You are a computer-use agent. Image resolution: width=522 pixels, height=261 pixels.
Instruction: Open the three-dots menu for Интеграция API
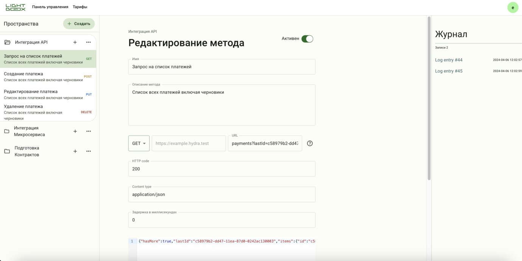[88, 42]
